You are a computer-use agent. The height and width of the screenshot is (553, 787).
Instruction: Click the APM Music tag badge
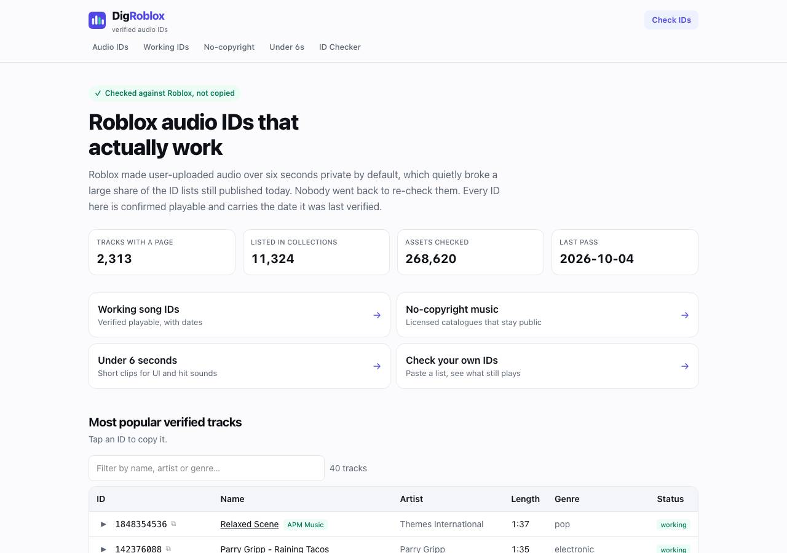[306, 525]
